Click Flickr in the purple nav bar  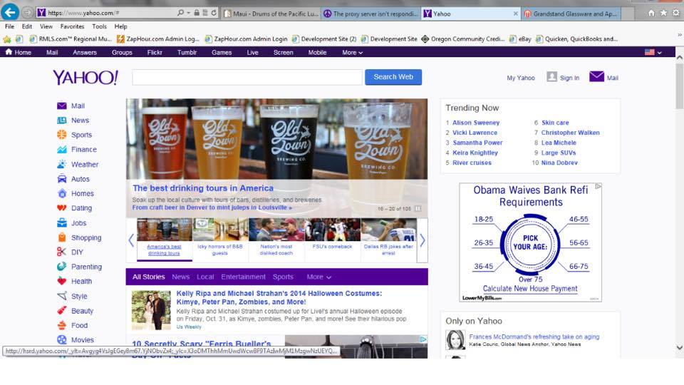click(x=155, y=52)
